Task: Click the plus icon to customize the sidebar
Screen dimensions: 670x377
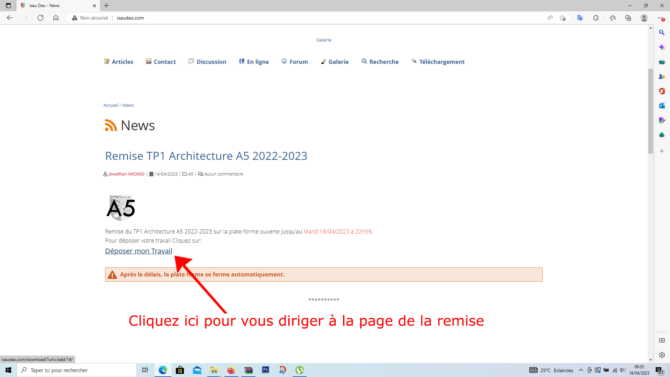Action: (662, 151)
